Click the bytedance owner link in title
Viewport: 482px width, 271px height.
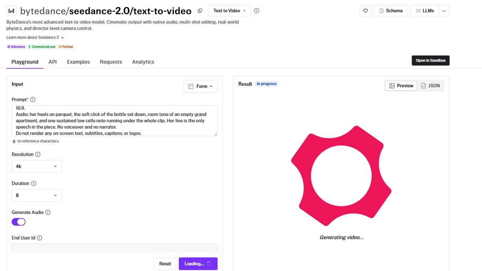42,11
